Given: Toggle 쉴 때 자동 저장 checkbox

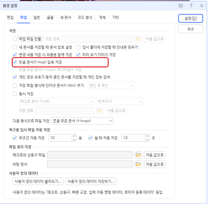Looking at the screenshot, I should [x=90, y=138].
